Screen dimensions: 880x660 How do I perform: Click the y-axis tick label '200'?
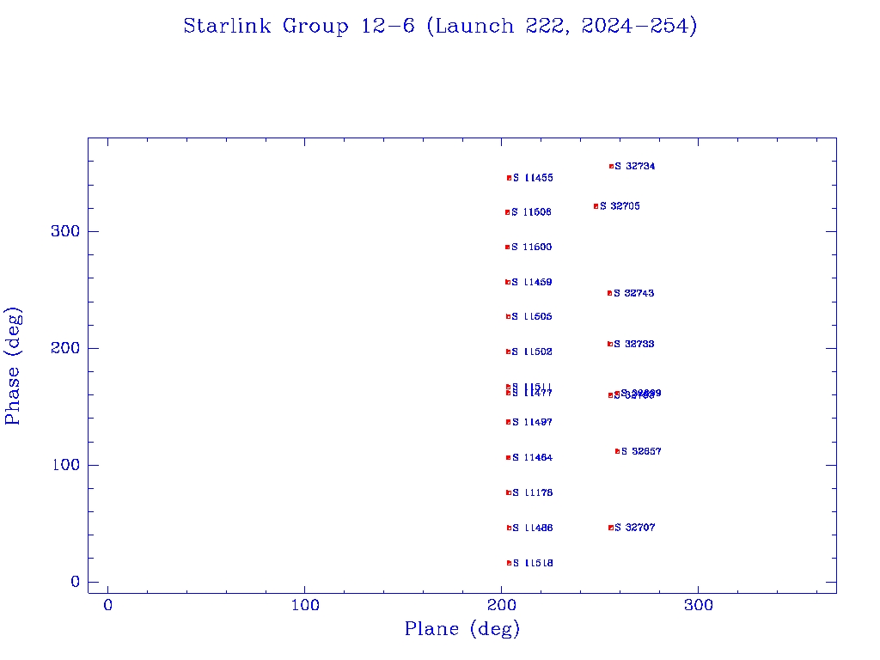(65, 348)
